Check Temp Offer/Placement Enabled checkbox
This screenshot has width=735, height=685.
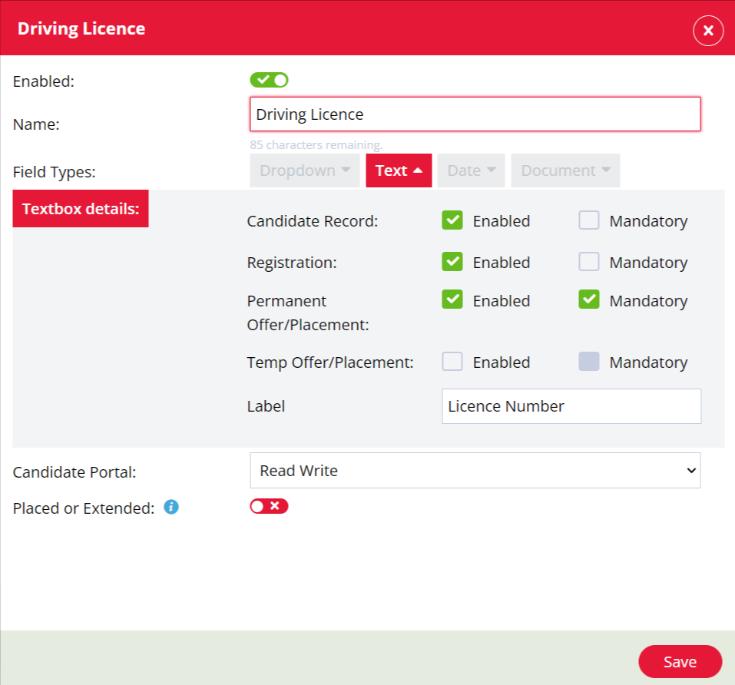tap(452, 362)
